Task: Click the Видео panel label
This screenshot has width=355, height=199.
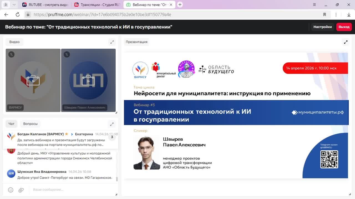Action: point(14,42)
